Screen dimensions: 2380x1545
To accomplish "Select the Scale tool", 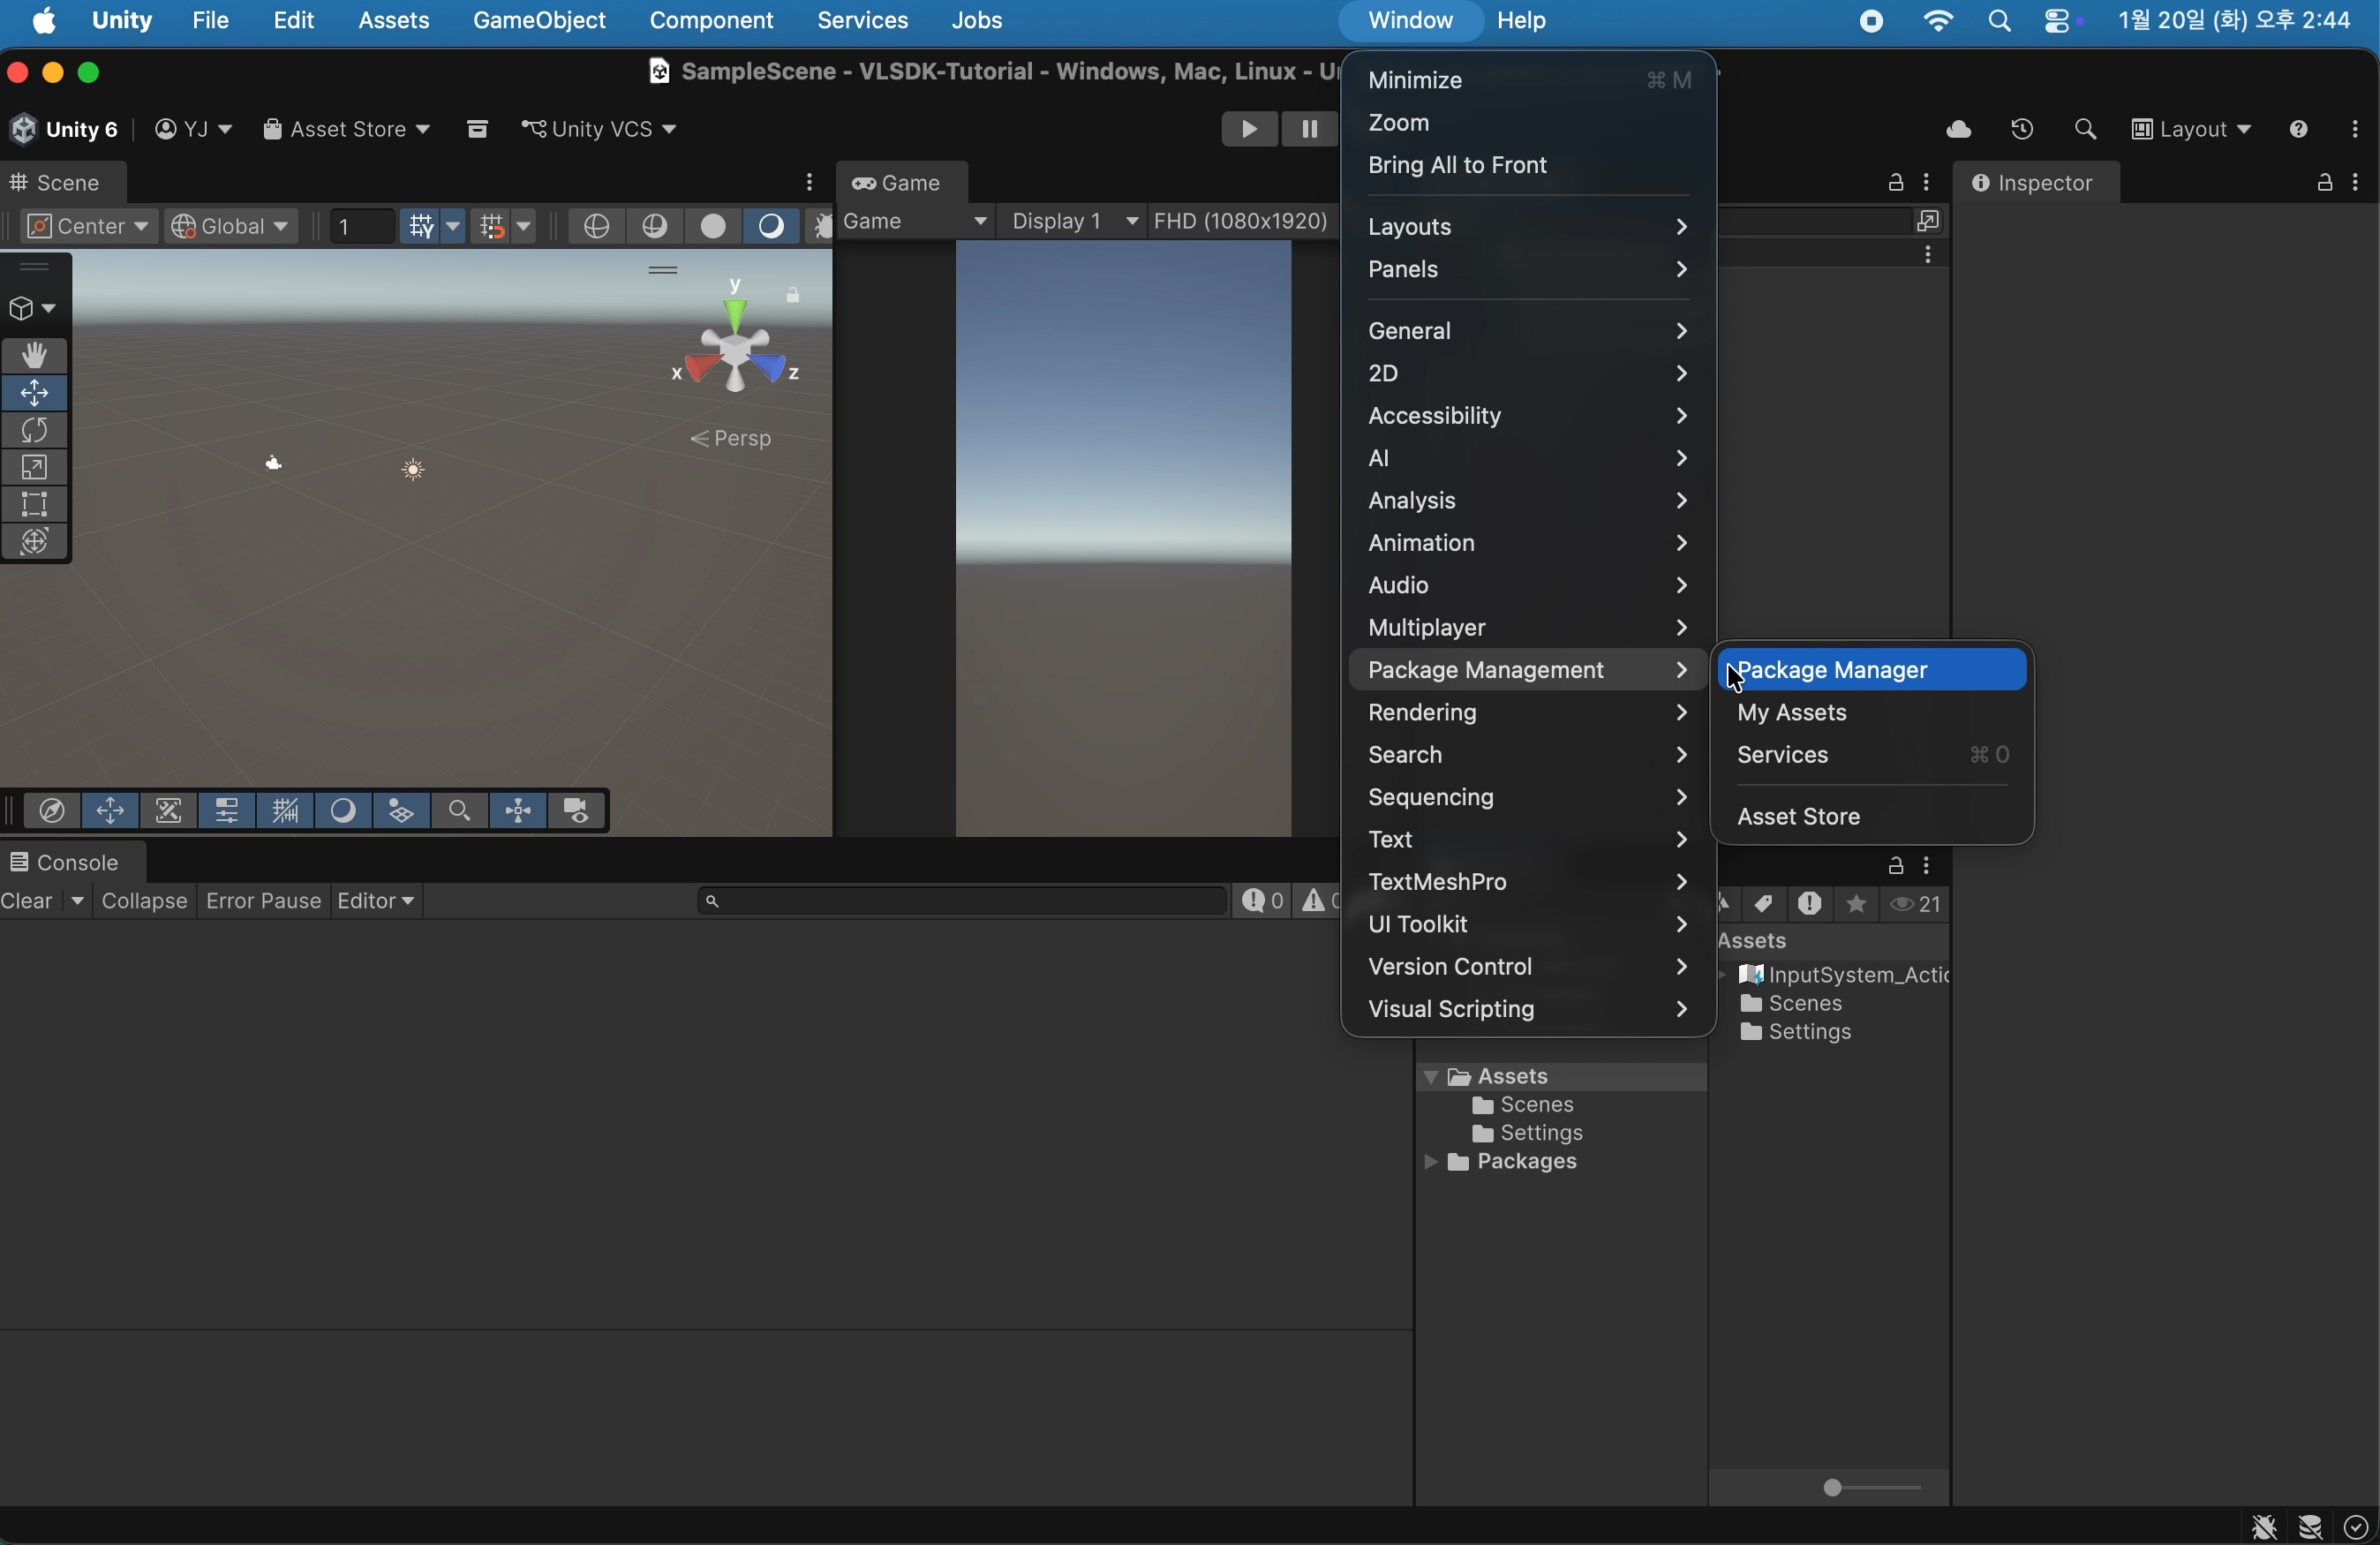I will pos(35,468).
